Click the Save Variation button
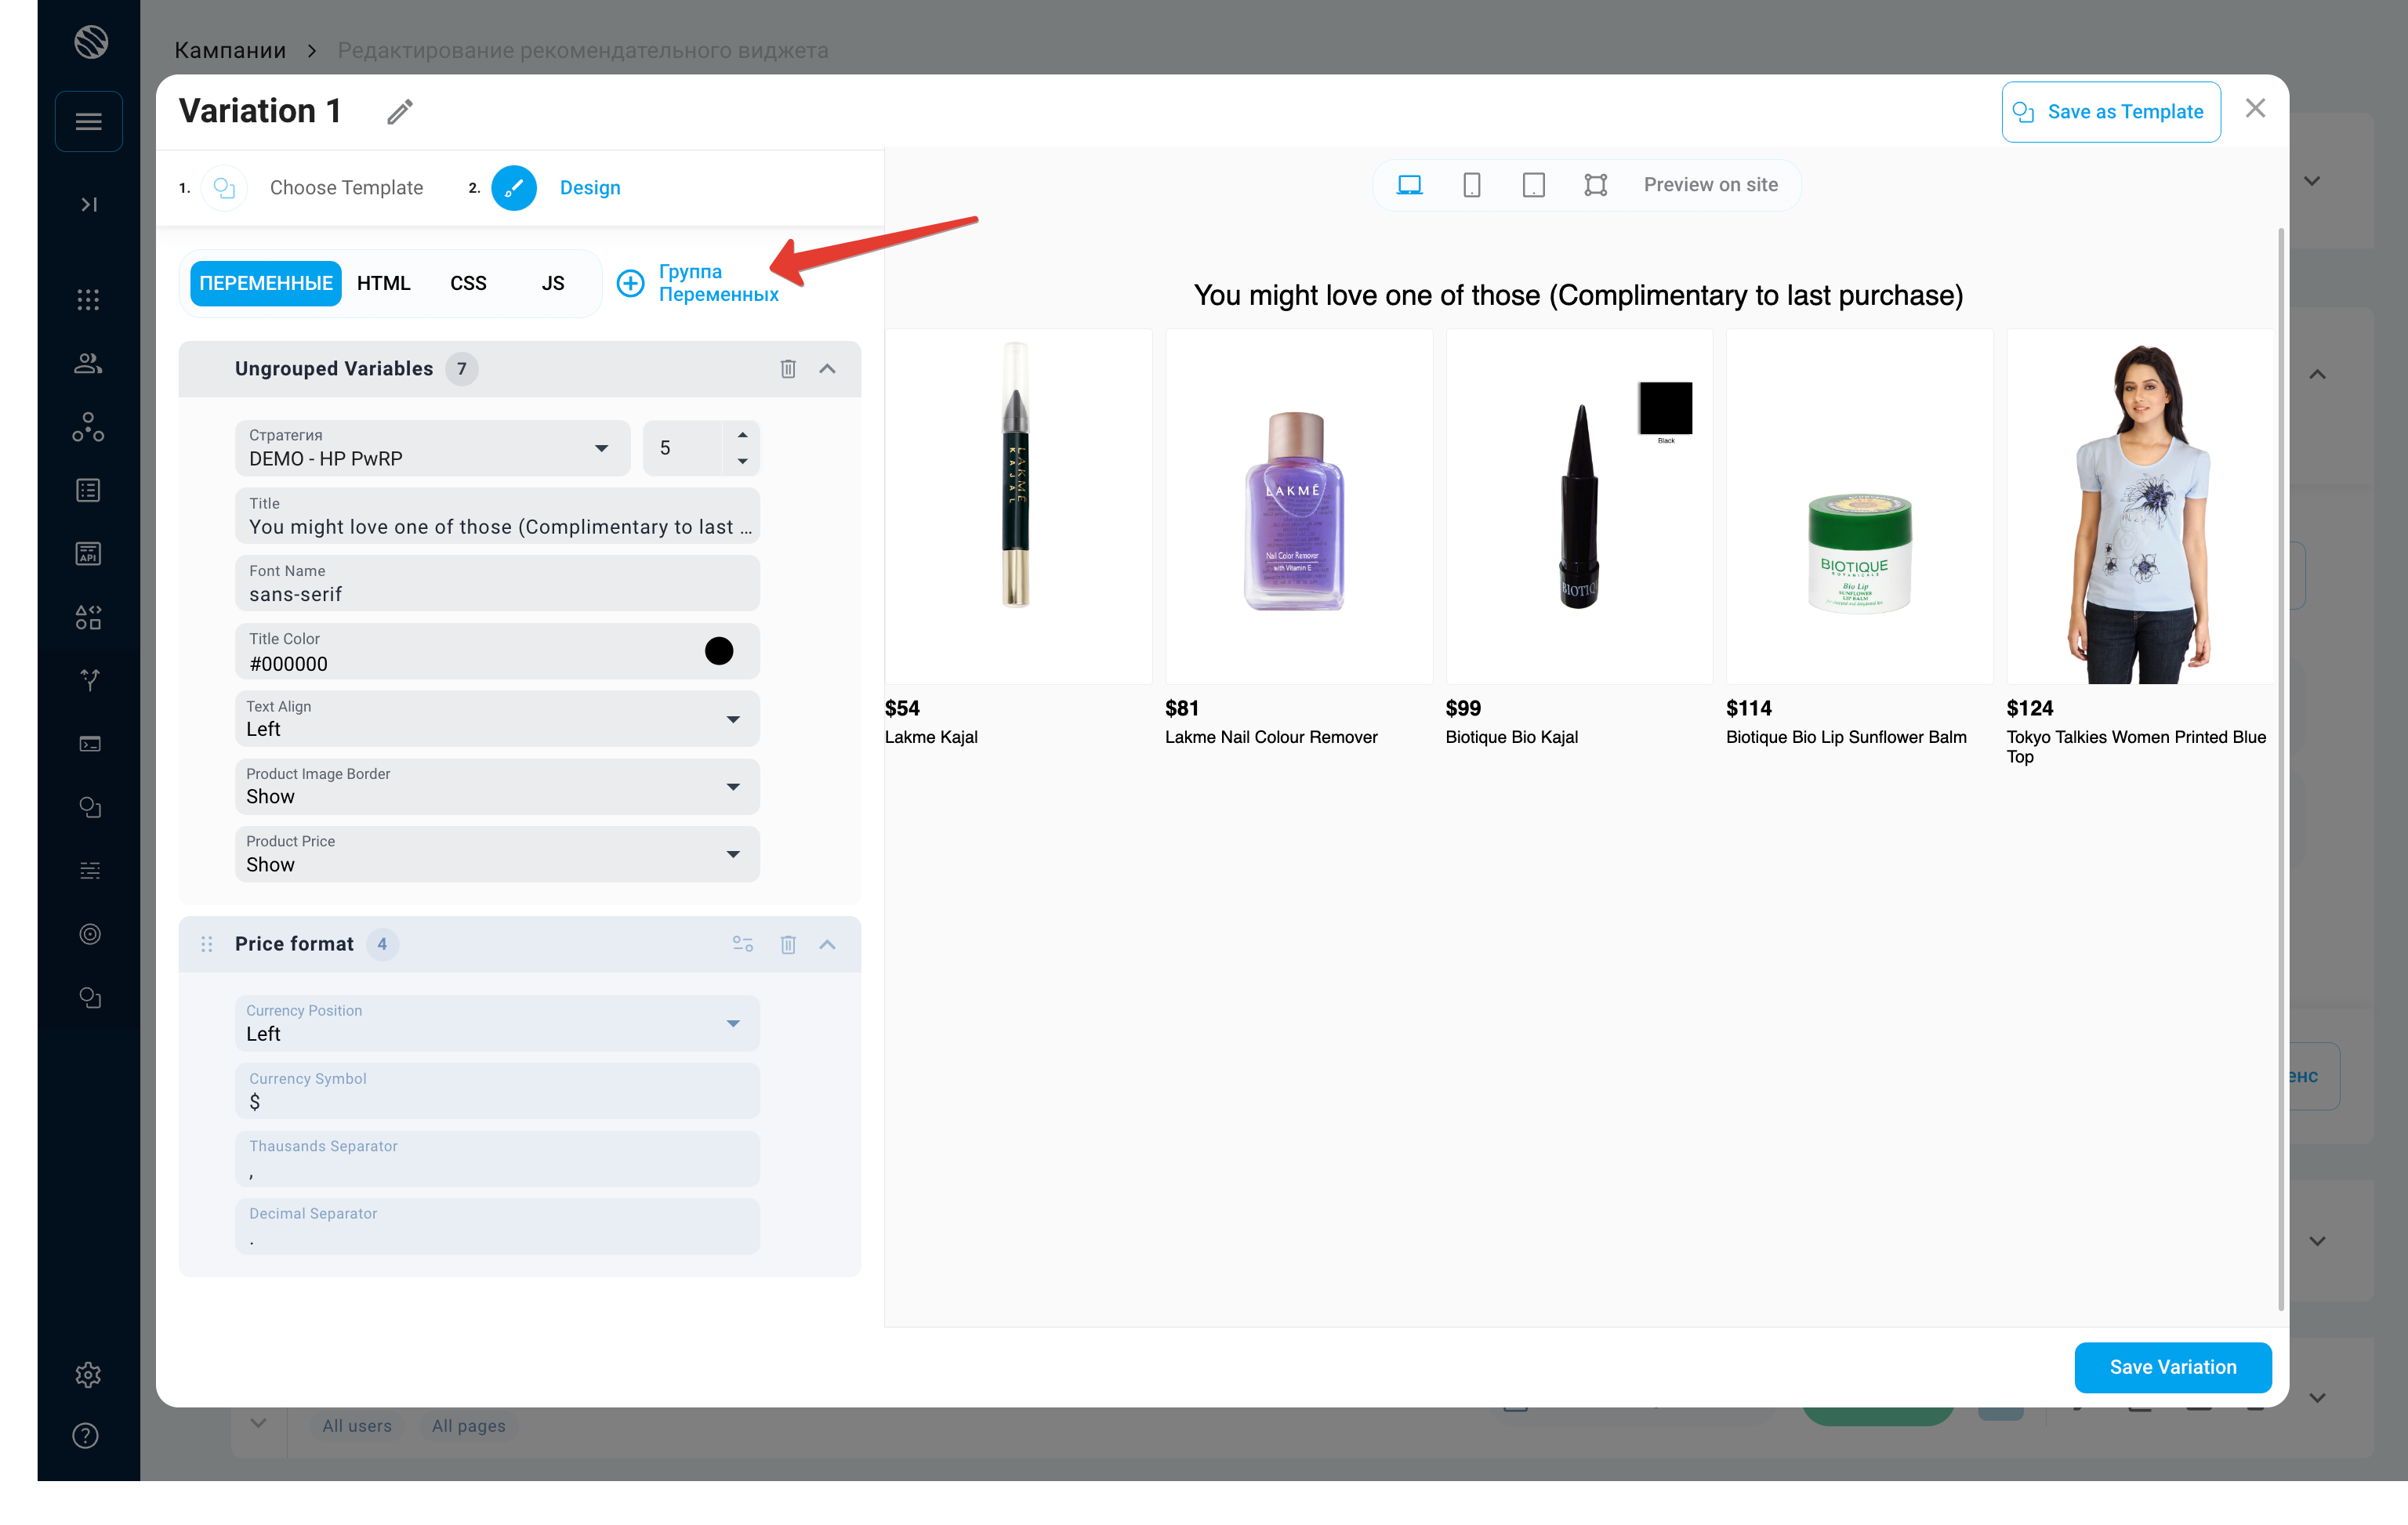2408x1525 pixels. point(2172,1367)
